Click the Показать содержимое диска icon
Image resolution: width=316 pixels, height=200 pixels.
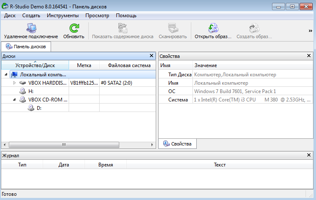tap(123, 28)
